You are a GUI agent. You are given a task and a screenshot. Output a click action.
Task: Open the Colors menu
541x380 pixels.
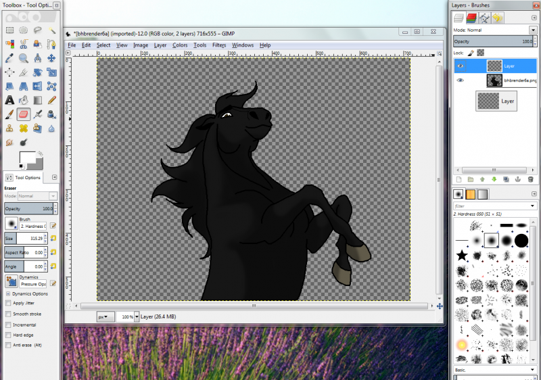(180, 45)
